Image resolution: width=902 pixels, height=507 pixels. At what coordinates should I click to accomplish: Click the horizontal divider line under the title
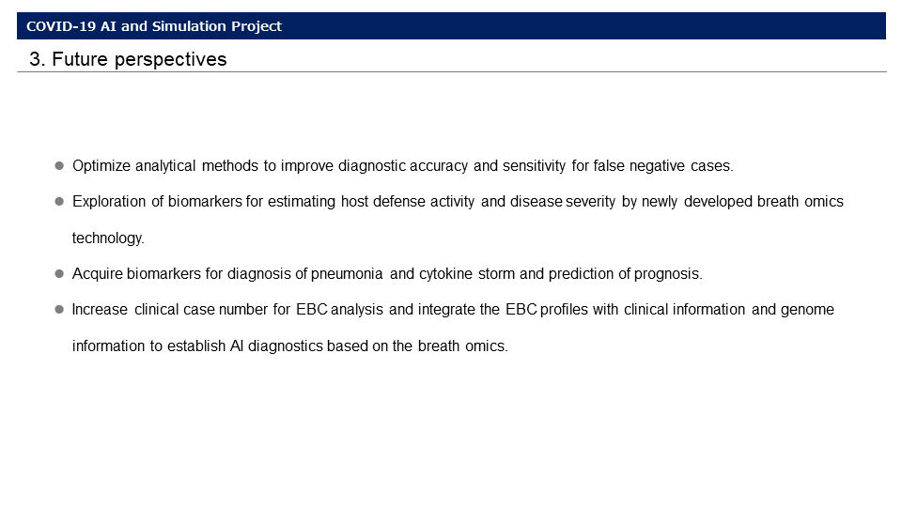(x=452, y=72)
